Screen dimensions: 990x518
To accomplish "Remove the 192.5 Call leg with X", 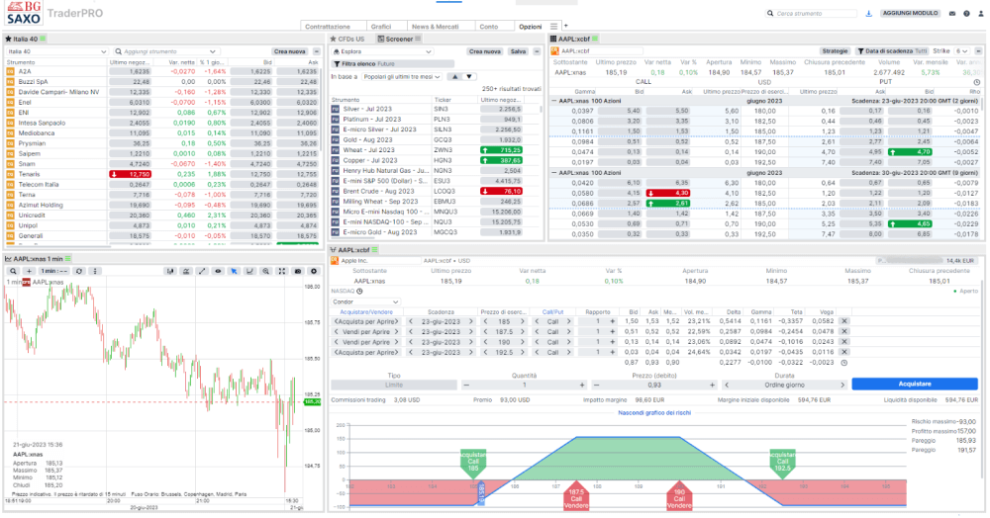I will [x=844, y=352].
